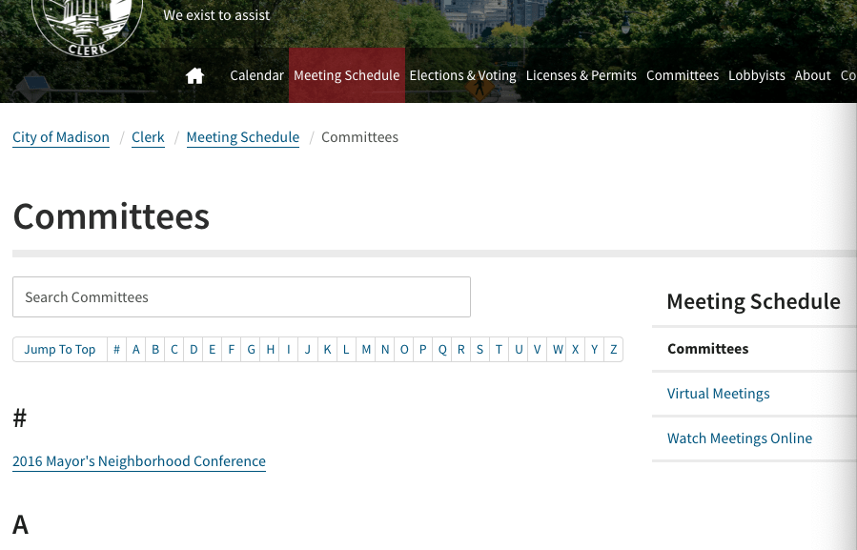Jump to the # section letter
Viewport: 857px width, 550px height.
[x=116, y=350]
